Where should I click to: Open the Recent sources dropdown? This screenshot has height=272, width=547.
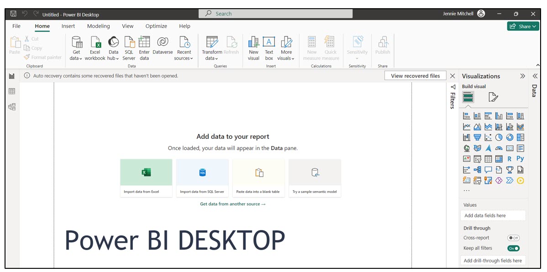[184, 48]
